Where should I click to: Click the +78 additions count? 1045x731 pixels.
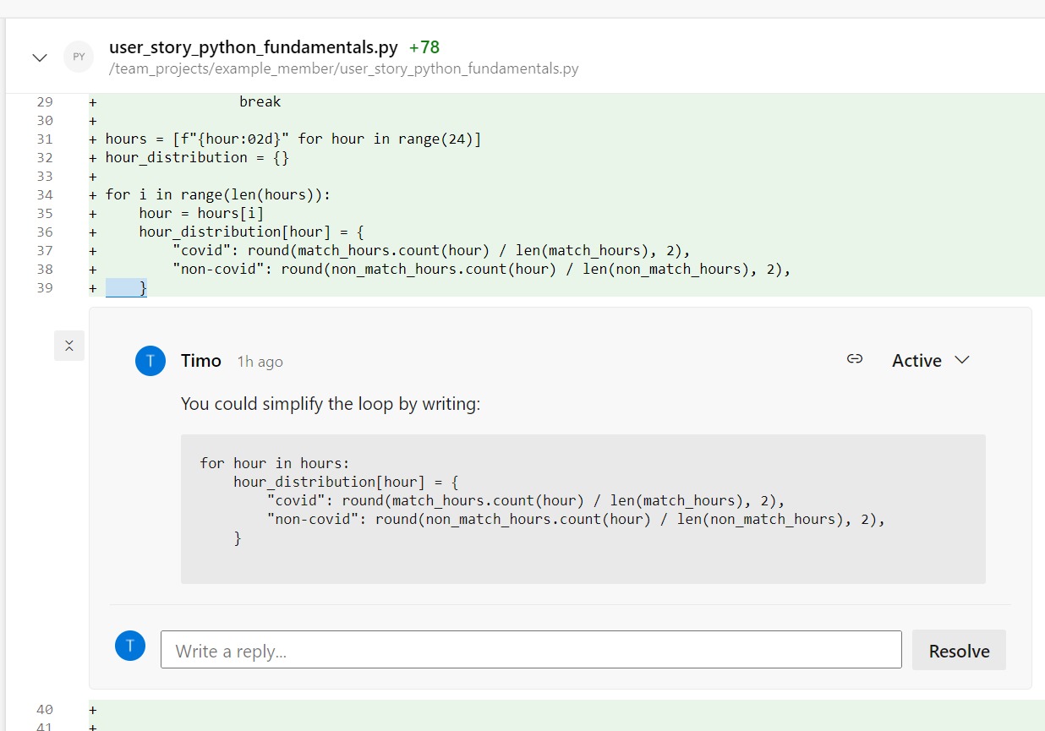(424, 47)
